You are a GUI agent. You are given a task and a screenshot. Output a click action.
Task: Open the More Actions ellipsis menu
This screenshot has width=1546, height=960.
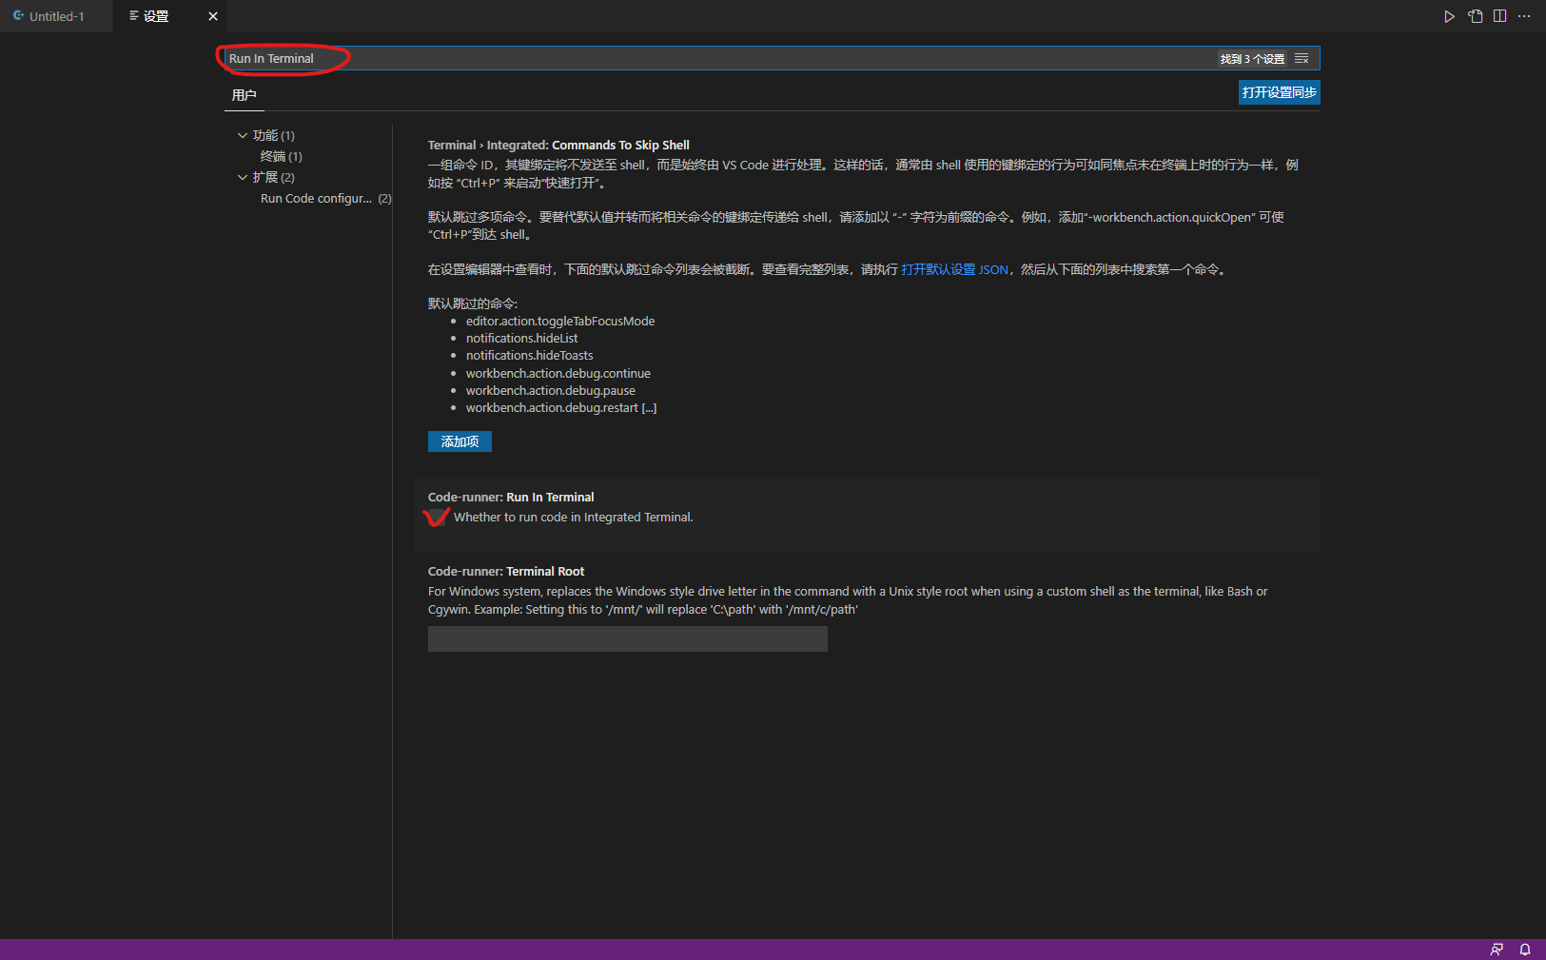click(1524, 16)
